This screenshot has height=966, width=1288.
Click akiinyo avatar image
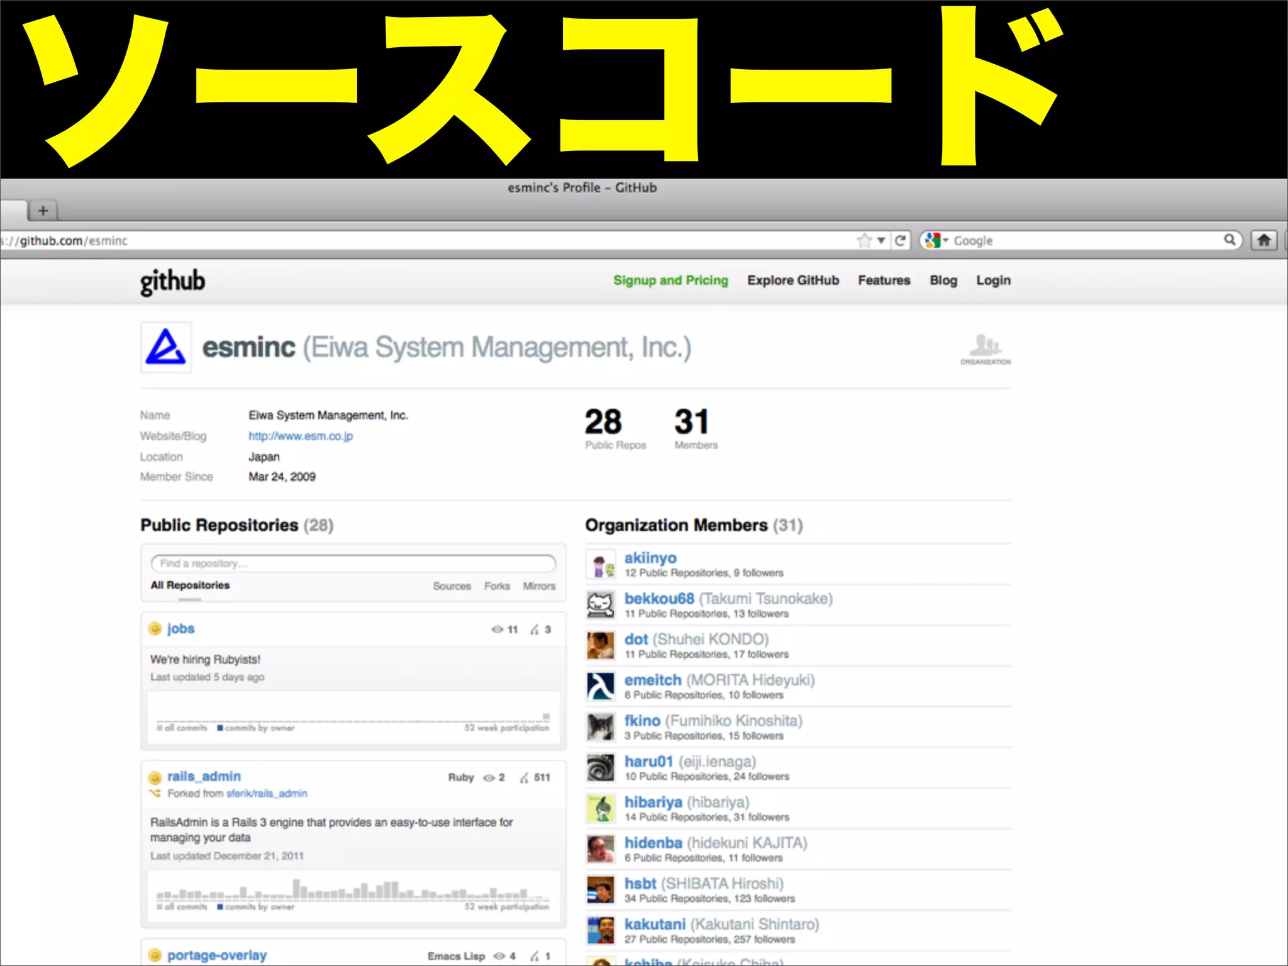point(601,564)
